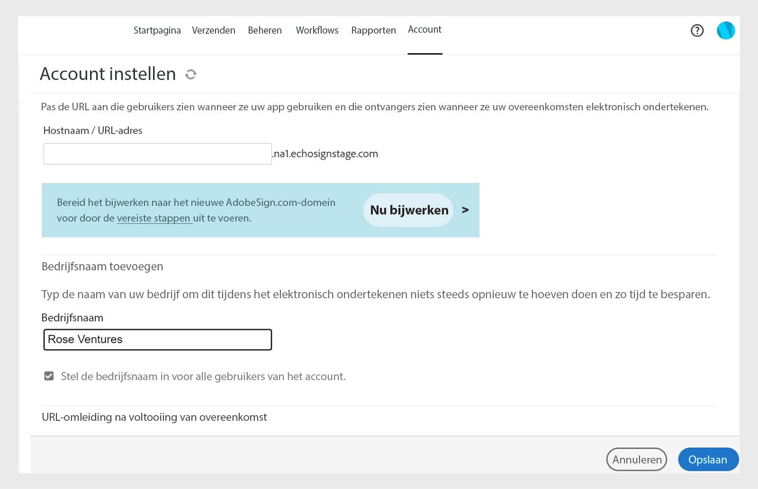Image resolution: width=758 pixels, height=489 pixels.
Task: Uncheck bedrijfsnaam voor alle gebruikers
Action: tap(49, 376)
